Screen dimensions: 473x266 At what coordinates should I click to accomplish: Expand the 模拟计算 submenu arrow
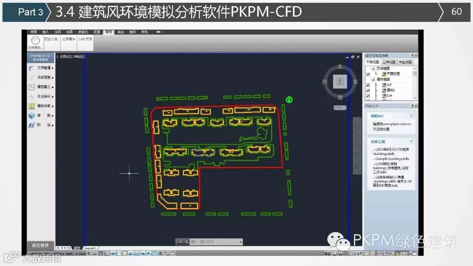pos(53,106)
